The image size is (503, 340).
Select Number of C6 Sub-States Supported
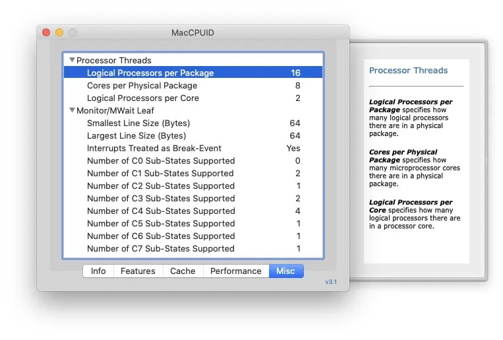(193, 236)
